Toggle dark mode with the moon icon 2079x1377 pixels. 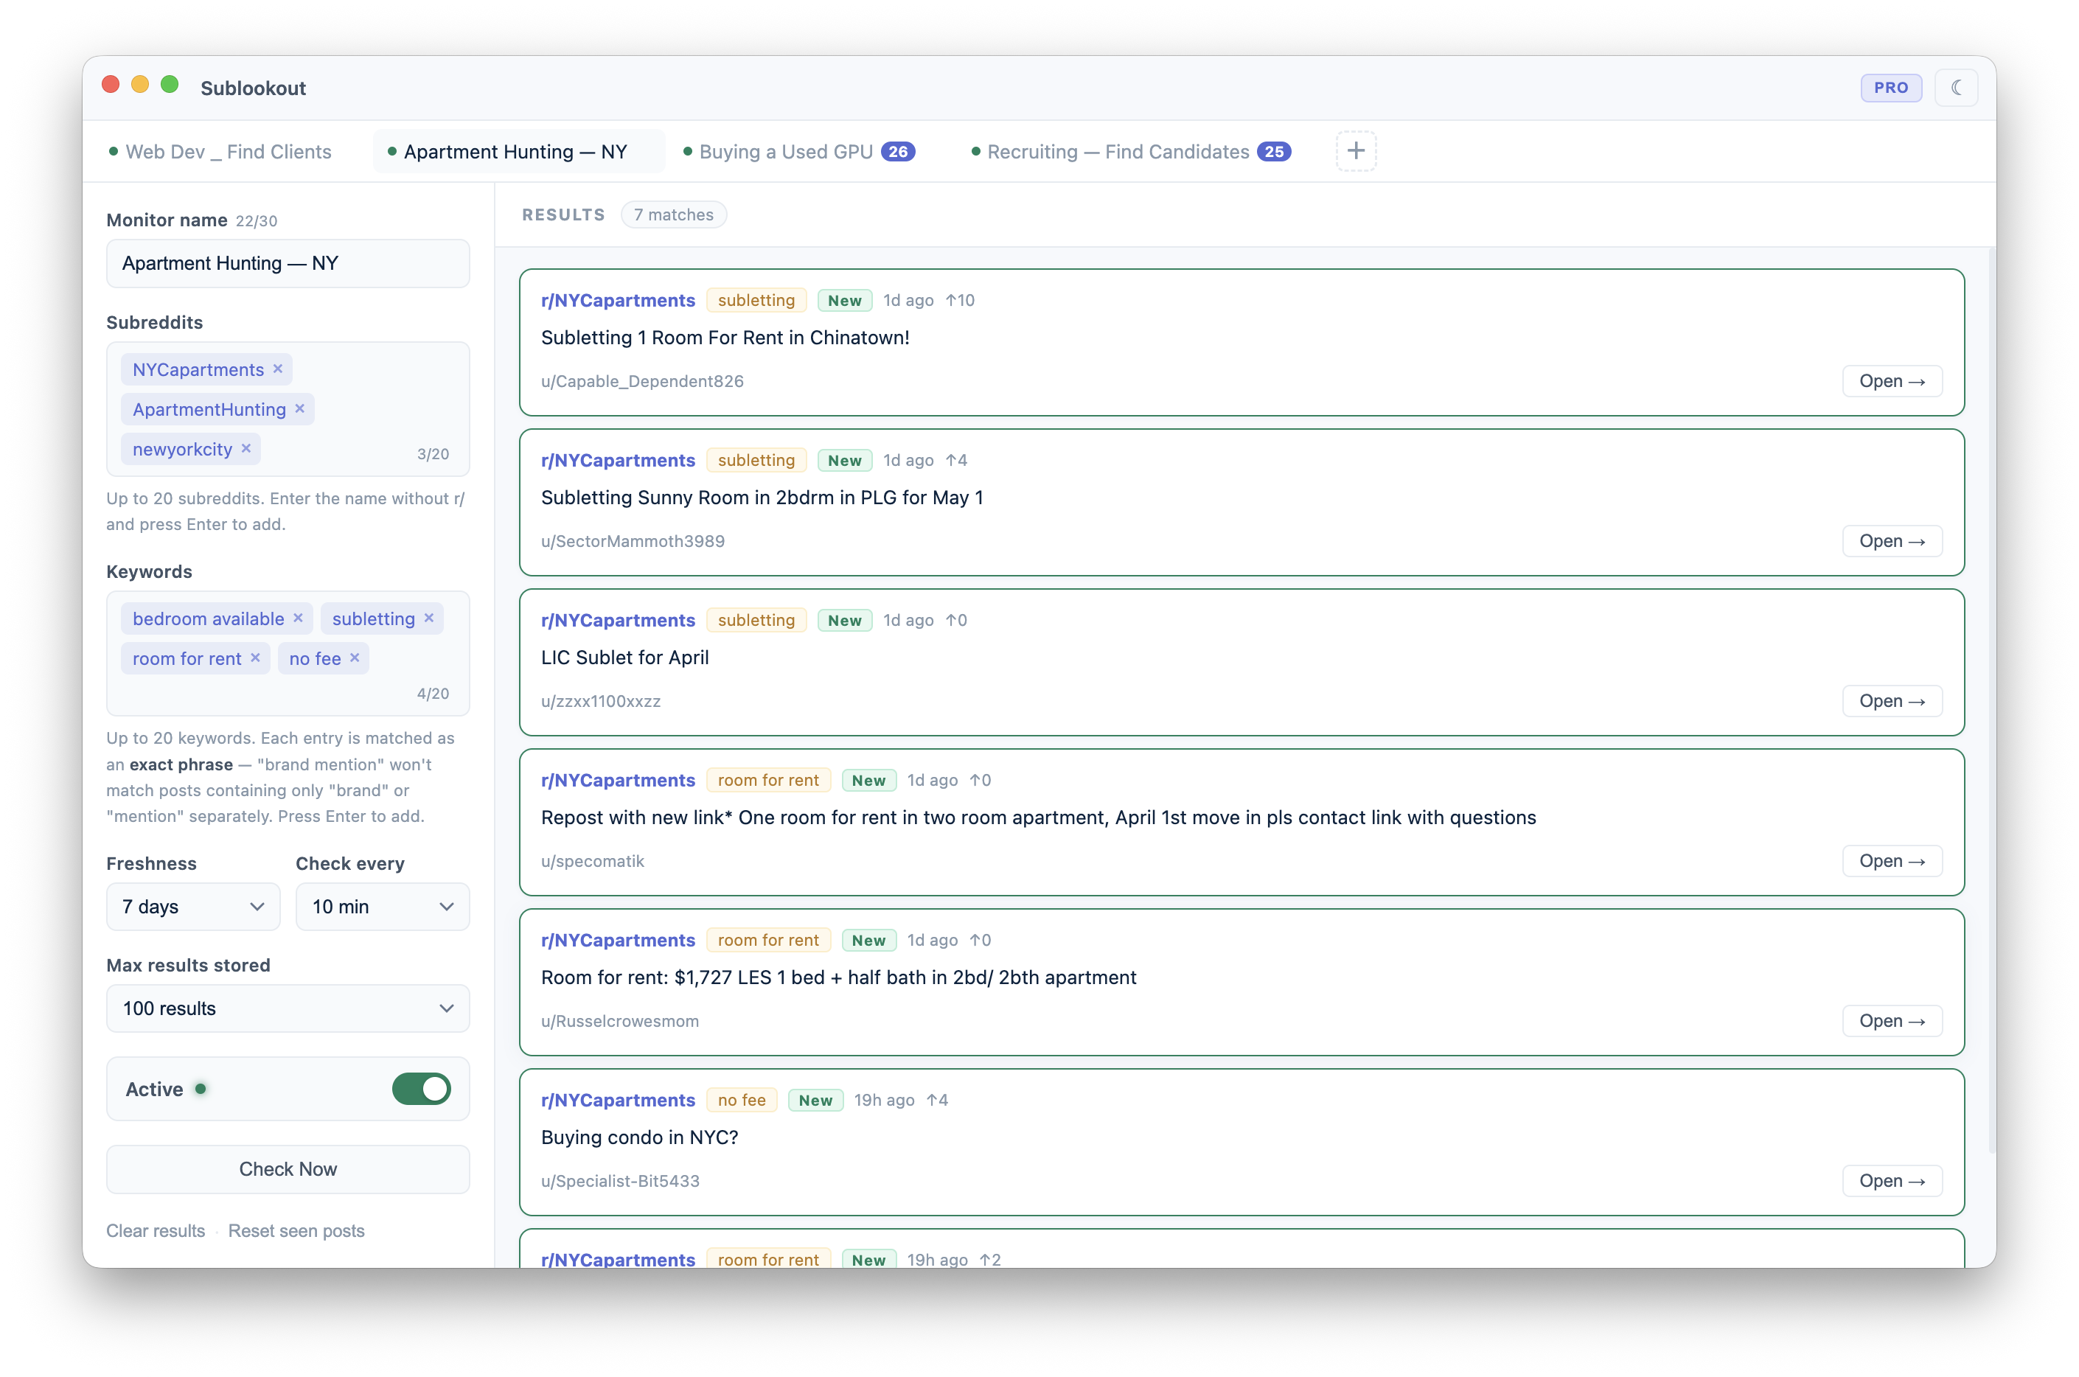1957,87
